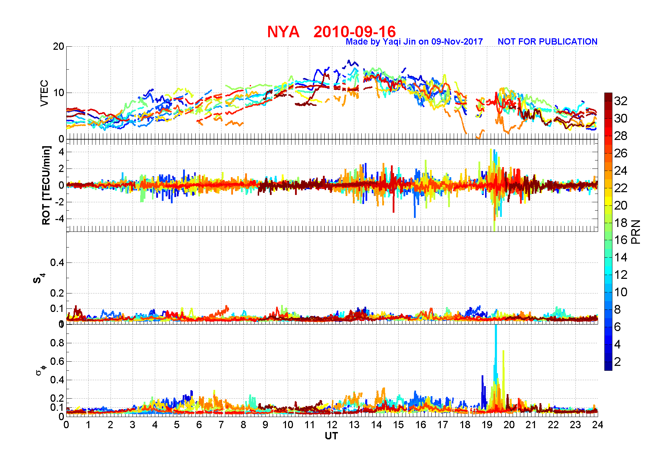Click the dark red top of the PRN colorbar
Image resolution: width=664 pixels, height=463 pixels.
tap(608, 97)
